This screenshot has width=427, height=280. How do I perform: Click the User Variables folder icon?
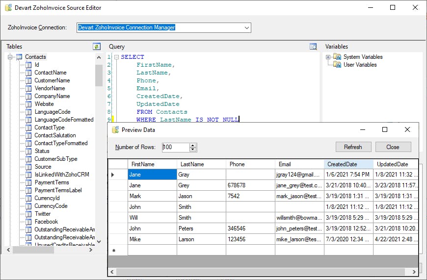[x=337, y=65]
